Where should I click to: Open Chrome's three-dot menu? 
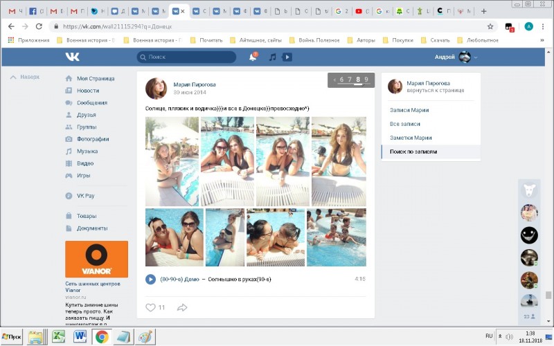[x=544, y=26]
